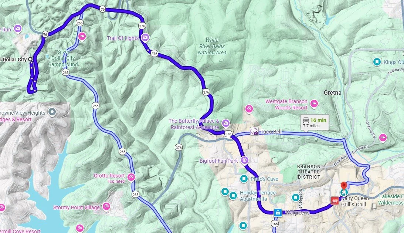Click the Westgate Branson Woods Resort hotel icon

(x=314, y=104)
